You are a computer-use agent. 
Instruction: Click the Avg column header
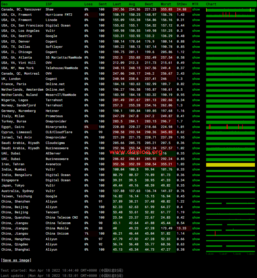132,4
